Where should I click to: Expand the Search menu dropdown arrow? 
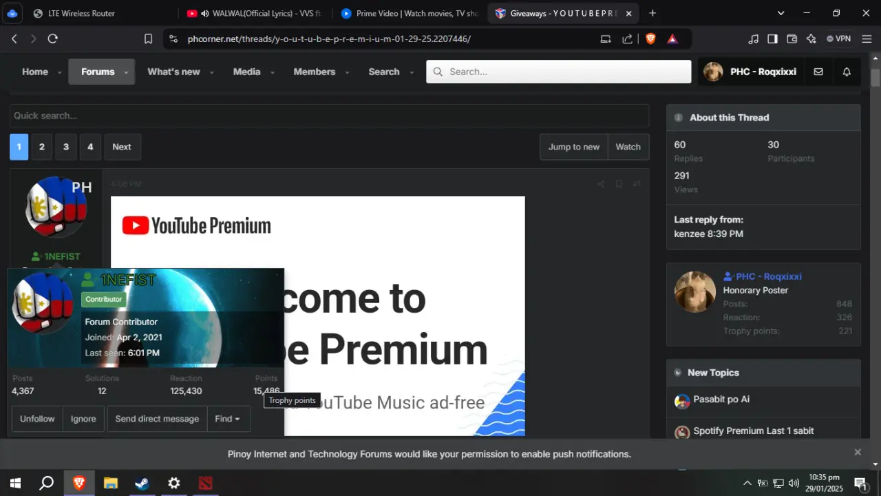pos(412,72)
